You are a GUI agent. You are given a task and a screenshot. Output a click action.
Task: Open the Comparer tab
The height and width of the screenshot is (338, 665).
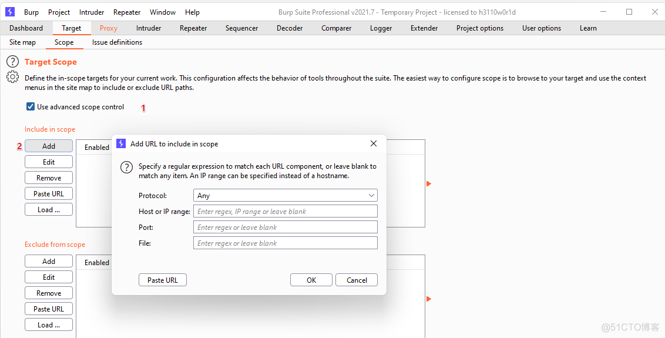[336, 28]
